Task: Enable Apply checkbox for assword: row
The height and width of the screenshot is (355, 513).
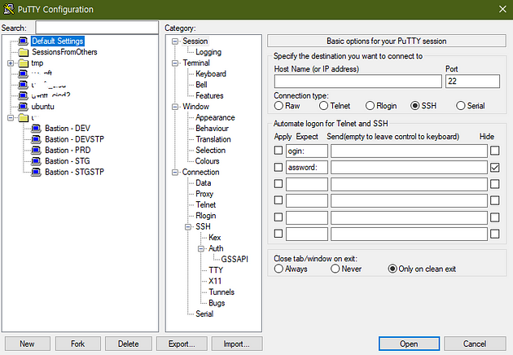Action: click(278, 167)
